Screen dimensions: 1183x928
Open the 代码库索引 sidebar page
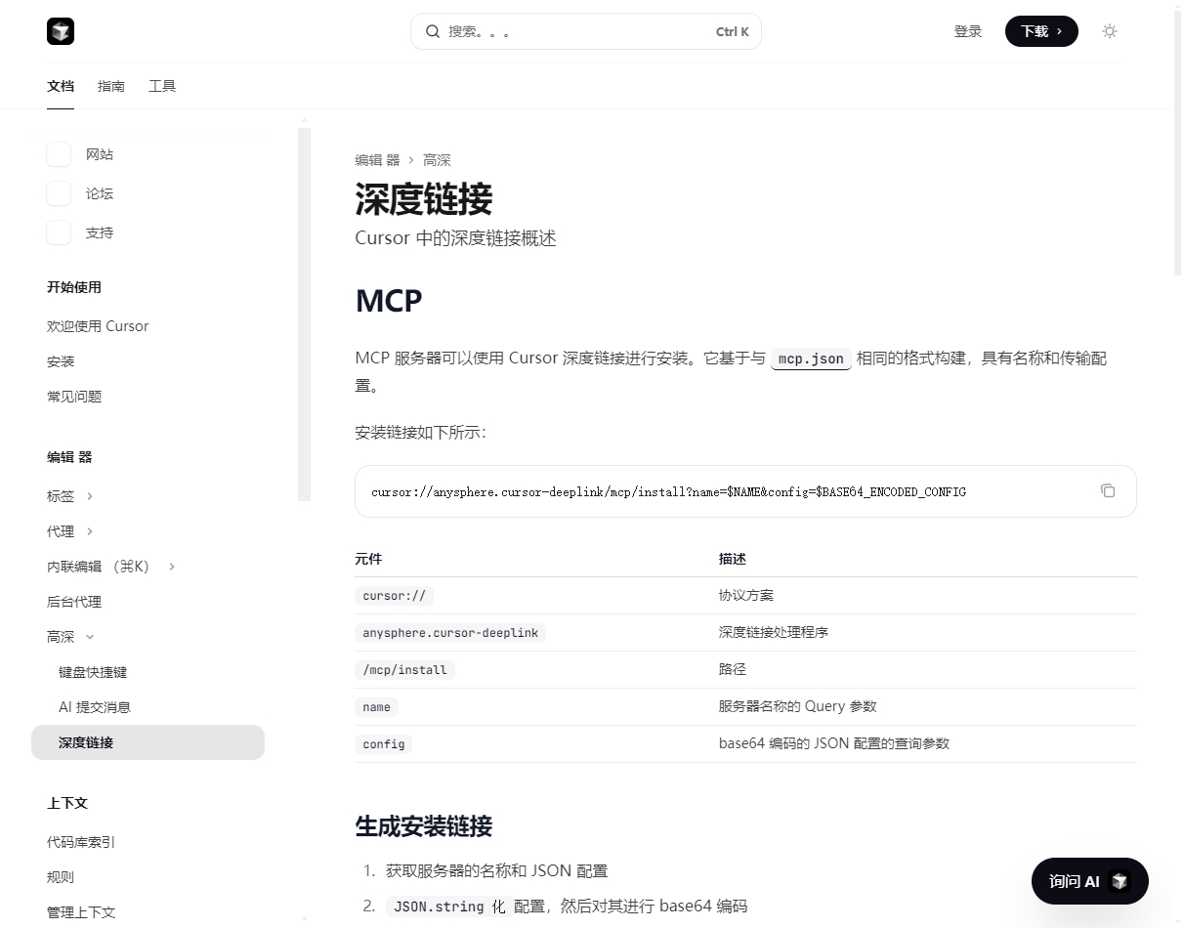[x=81, y=842]
